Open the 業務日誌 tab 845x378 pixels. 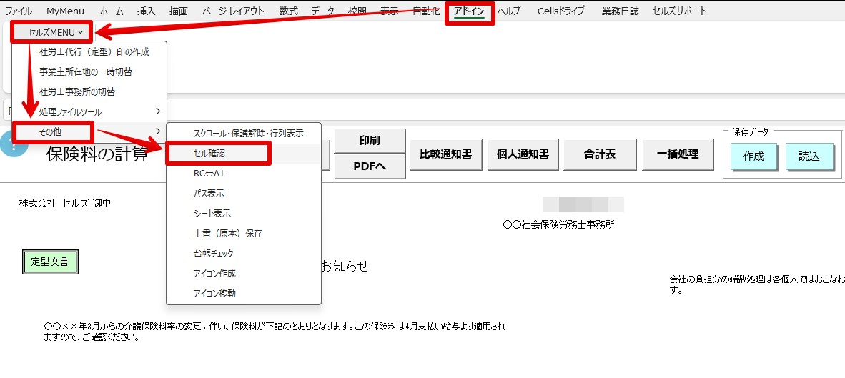point(621,11)
